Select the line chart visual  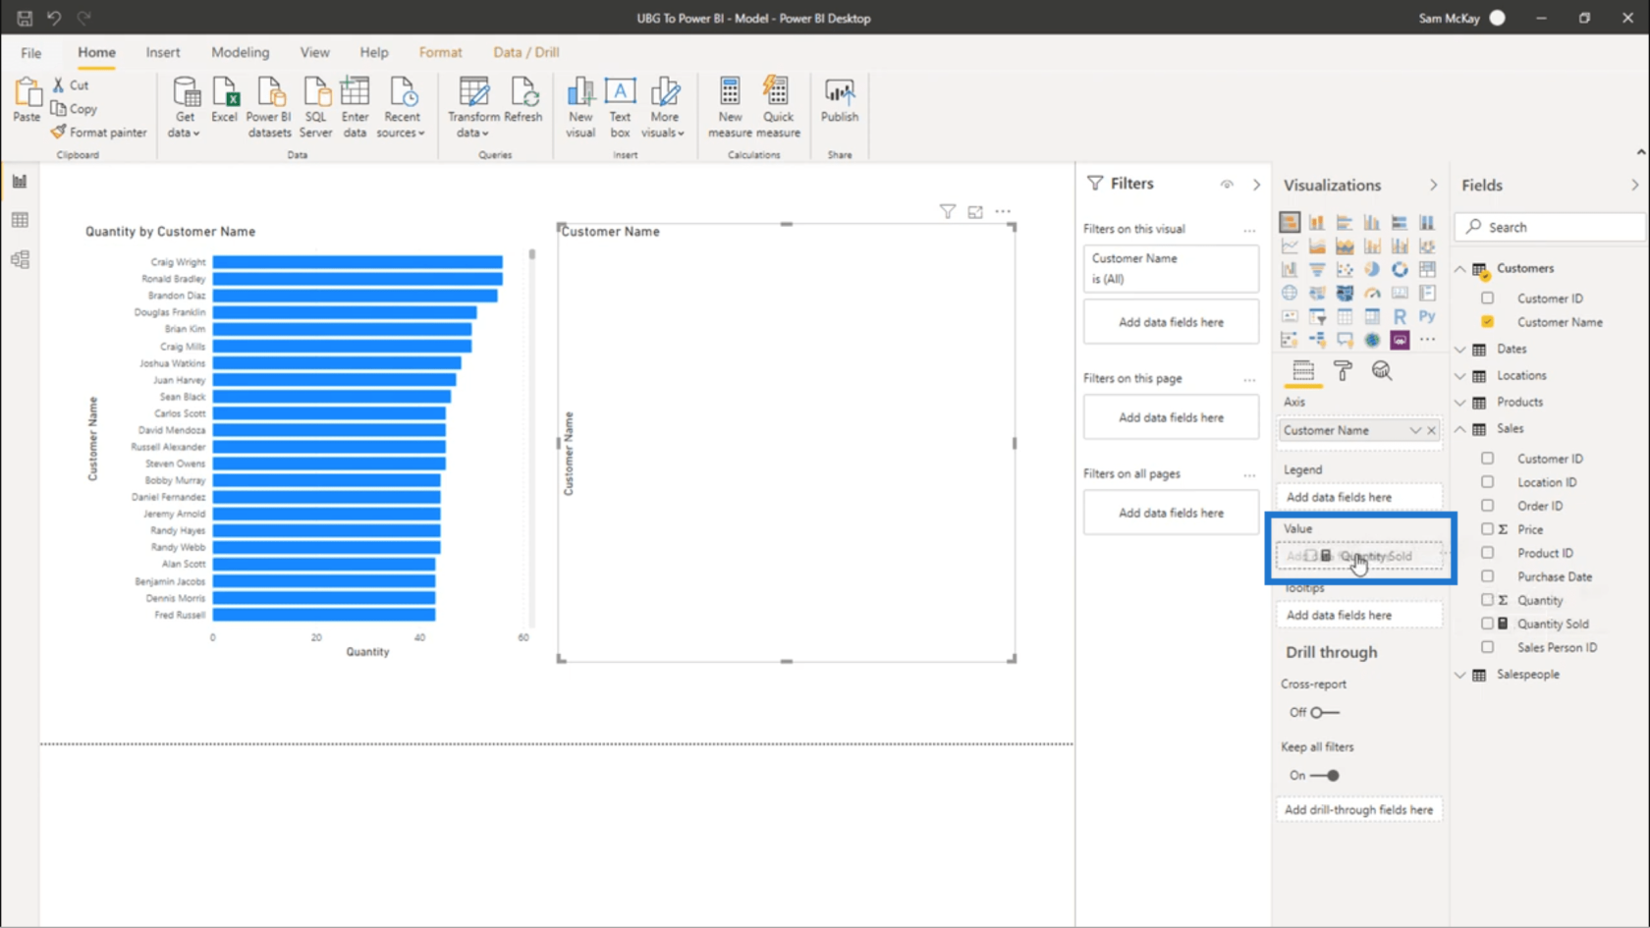(1290, 246)
